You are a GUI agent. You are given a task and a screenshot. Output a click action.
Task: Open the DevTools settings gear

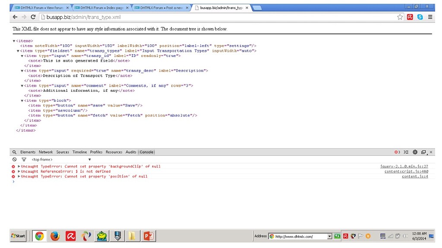pos(415,152)
